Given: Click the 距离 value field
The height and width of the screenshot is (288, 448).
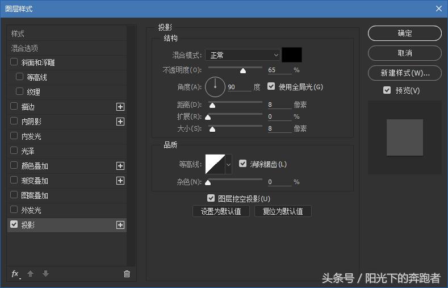Looking at the screenshot, I should pyautogui.click(x=280, y=105).
